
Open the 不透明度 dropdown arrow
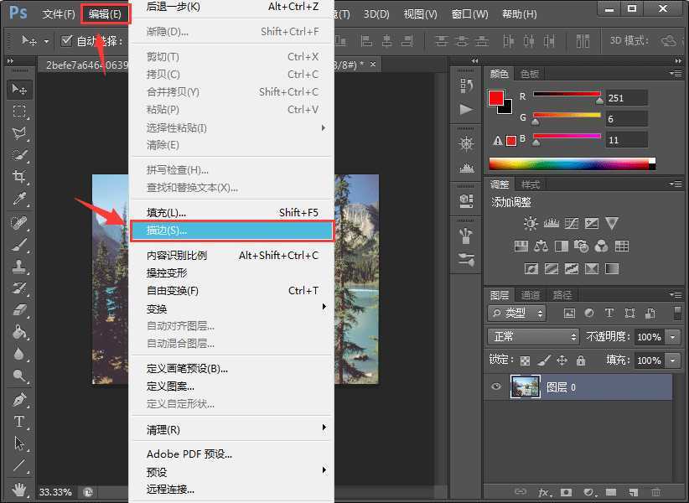tap(674, 337)
